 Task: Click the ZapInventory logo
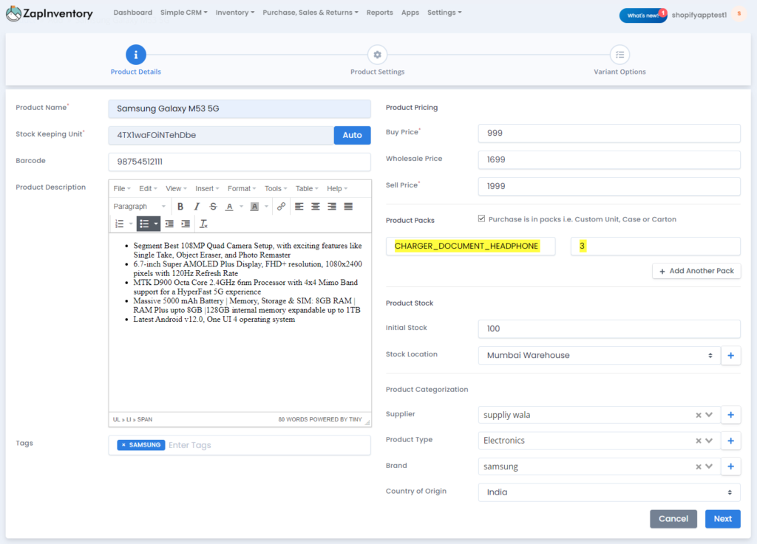pos(50,13)
